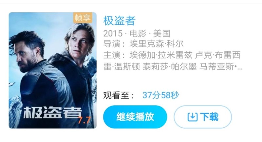
Task: Click the 下载 download button
Action: (203, 117)
